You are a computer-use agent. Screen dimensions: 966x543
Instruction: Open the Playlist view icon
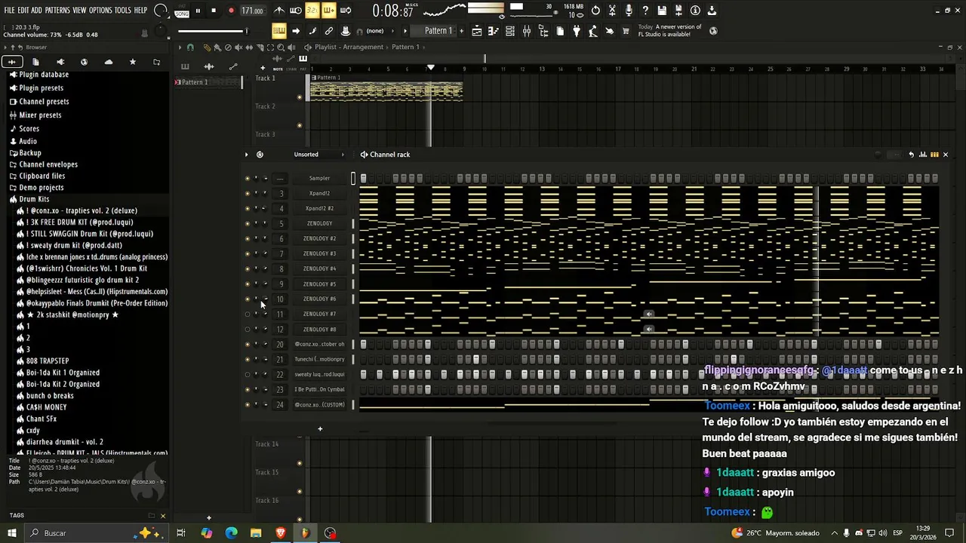click(x=477, y=31)
